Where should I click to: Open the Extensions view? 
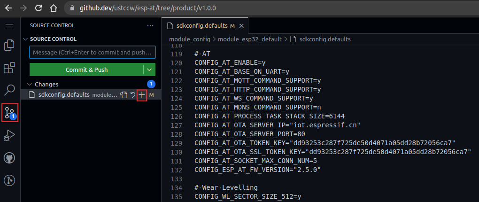click(9, 69)
